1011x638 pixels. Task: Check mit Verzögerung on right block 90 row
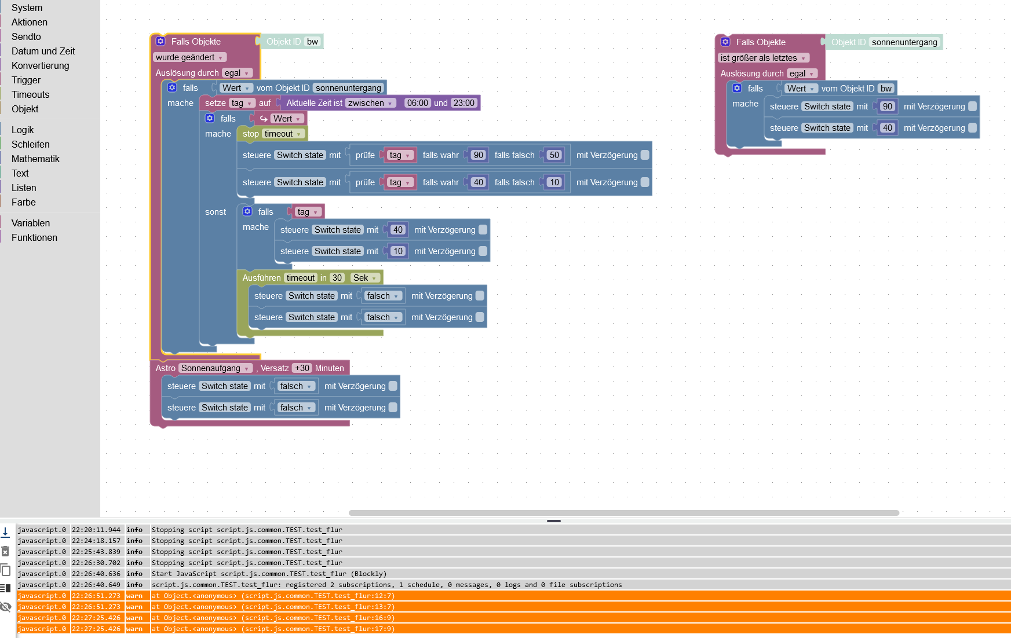tap(972, 107)
